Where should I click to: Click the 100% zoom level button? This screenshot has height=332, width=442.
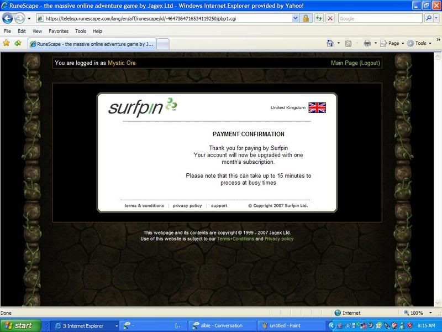(413, 313)
